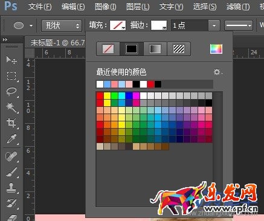Viewport: 264px width, 221px height.
Task: Open the color picker rainbow icon
Action: click(x=216, y=49)
